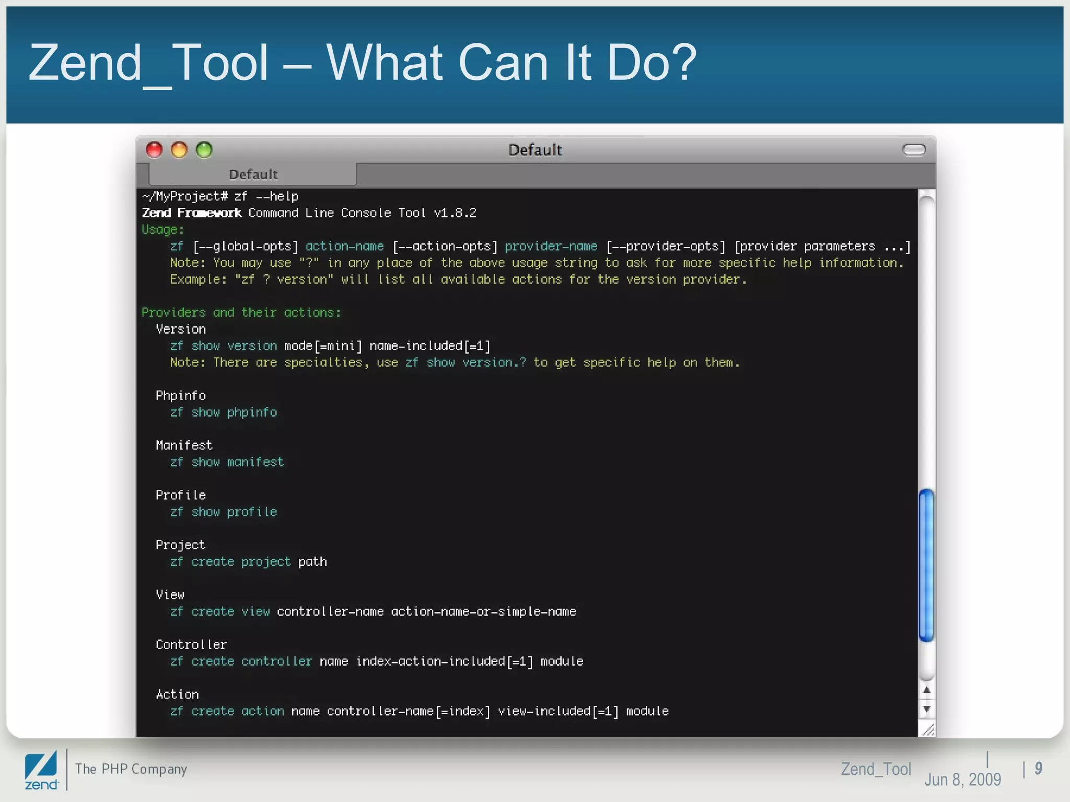Zoom the terminal with the green button
The width and height of the screenshot is (1070, 802).
[x=204, y=150]
